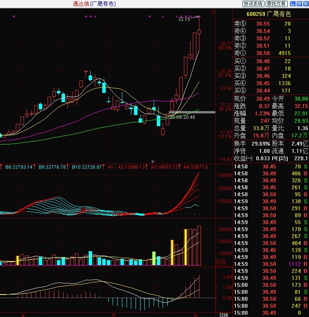Click the 买③ 30.46 bid row

tap(262, 76)
